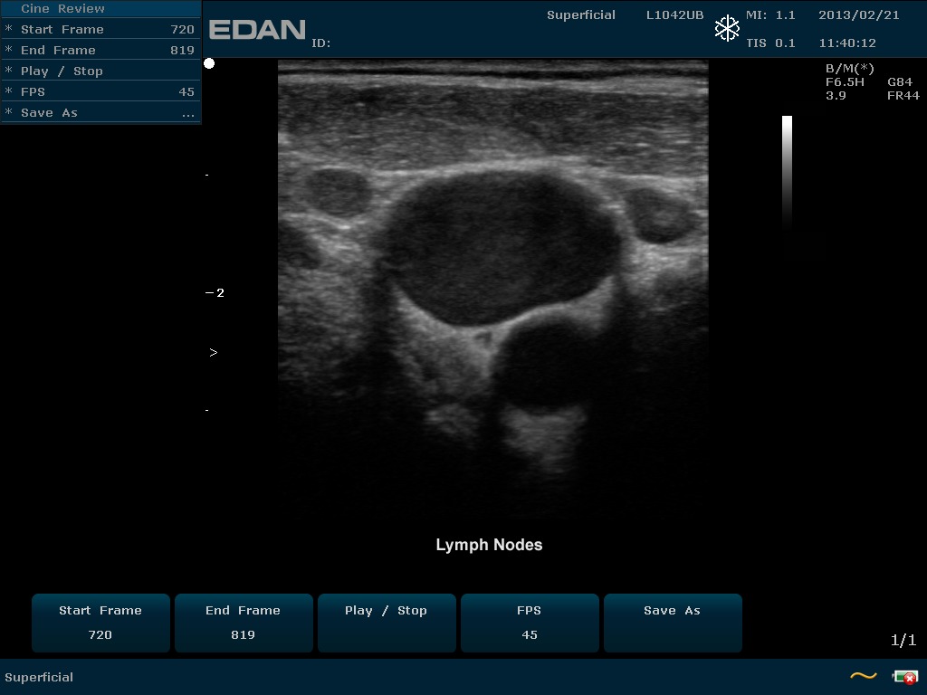Select FPS entry in Cine Review menu

click(100, 91)
